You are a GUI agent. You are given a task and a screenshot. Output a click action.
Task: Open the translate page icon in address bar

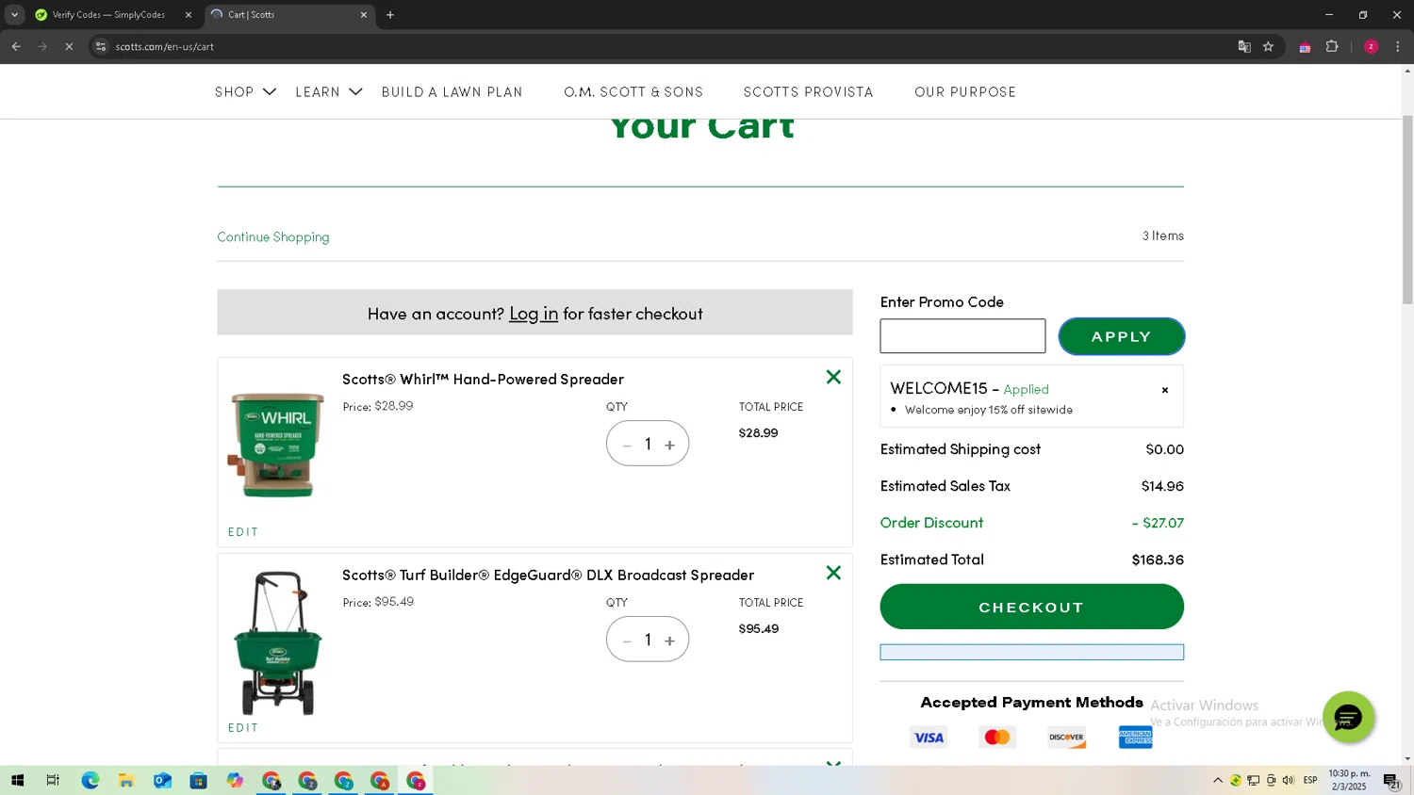1244,46
